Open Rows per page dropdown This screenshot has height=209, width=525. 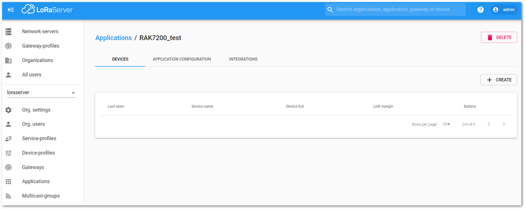(446, 125)
